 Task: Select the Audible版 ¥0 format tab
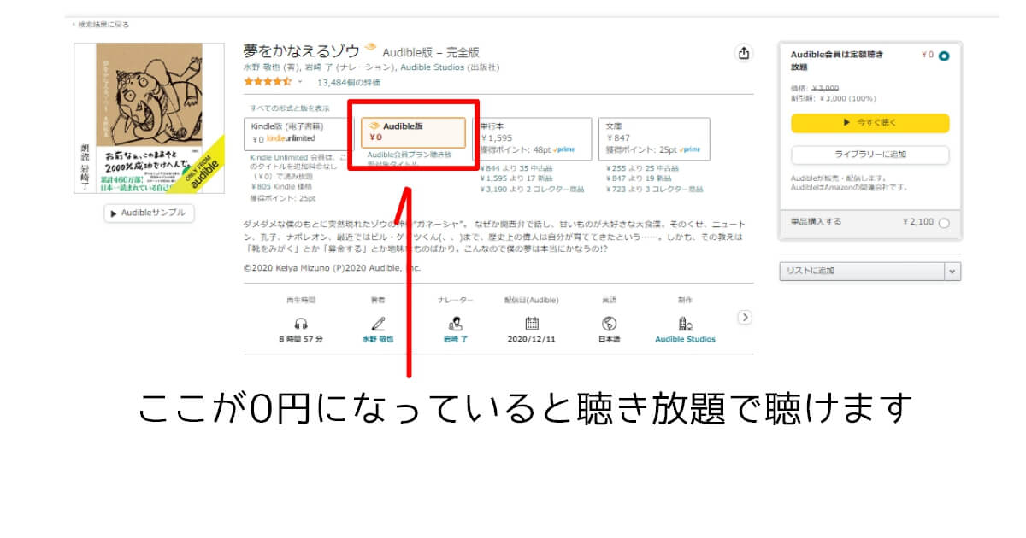coord(413,133)
